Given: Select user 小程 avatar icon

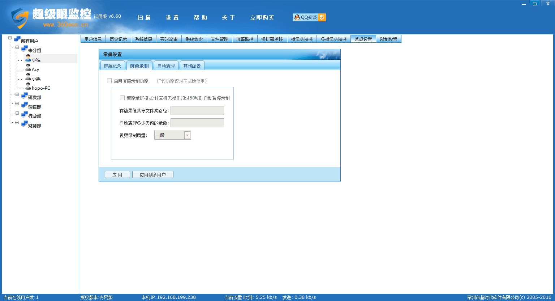Looking at the screenshot, I should click(x=28, y=59).
